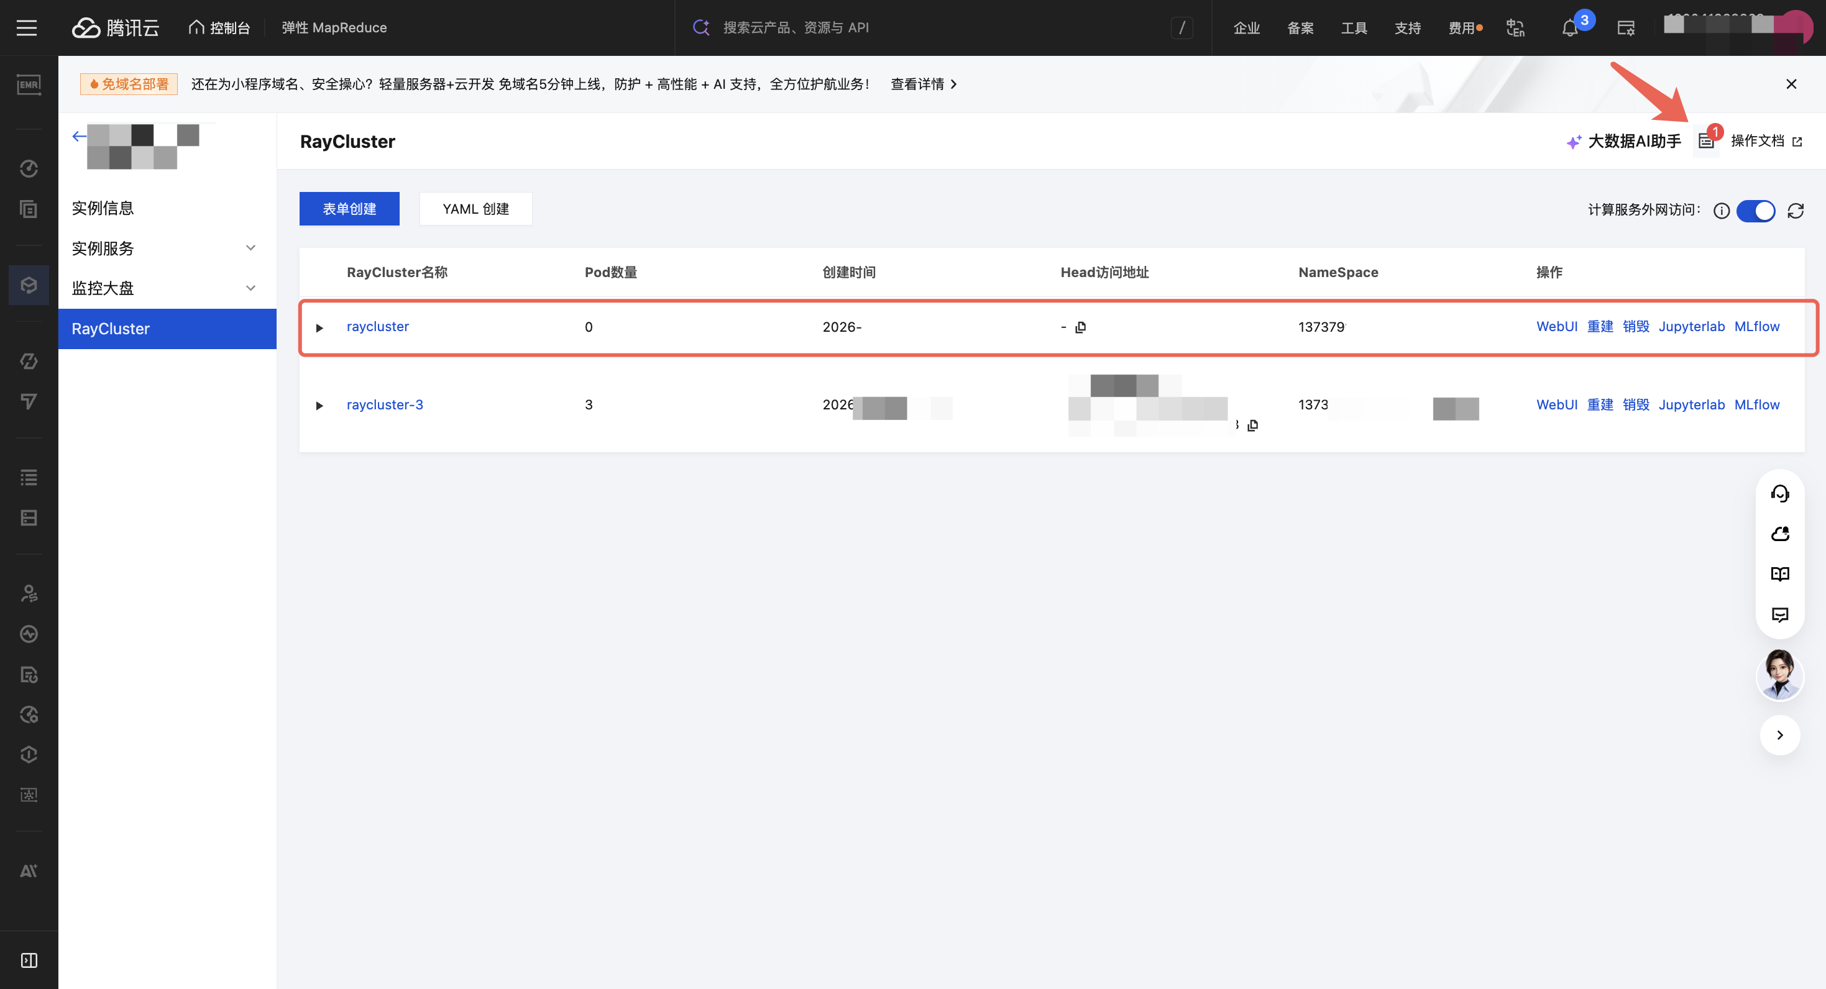Screen dimensions: 1826x989
Task: Close the promotional banner
Action: (1791, 84)
